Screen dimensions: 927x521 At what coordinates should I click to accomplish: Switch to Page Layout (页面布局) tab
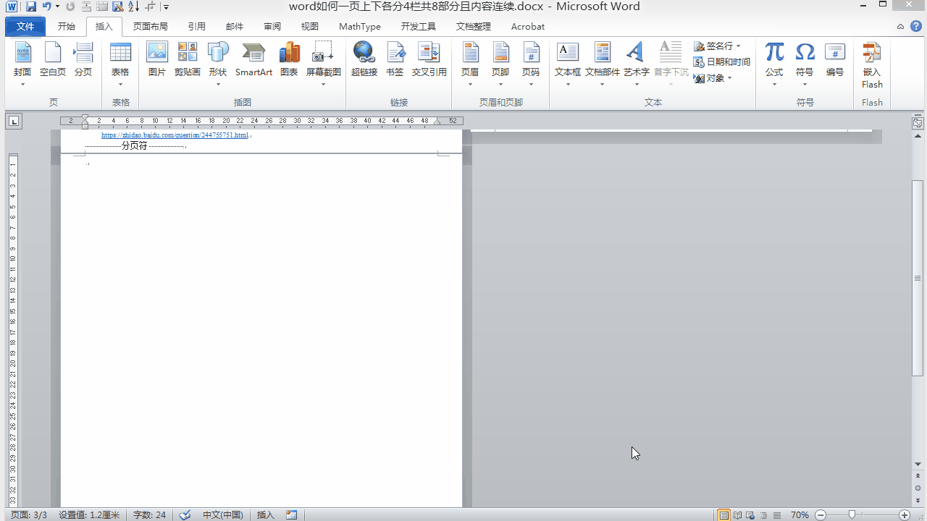(151, 27)
